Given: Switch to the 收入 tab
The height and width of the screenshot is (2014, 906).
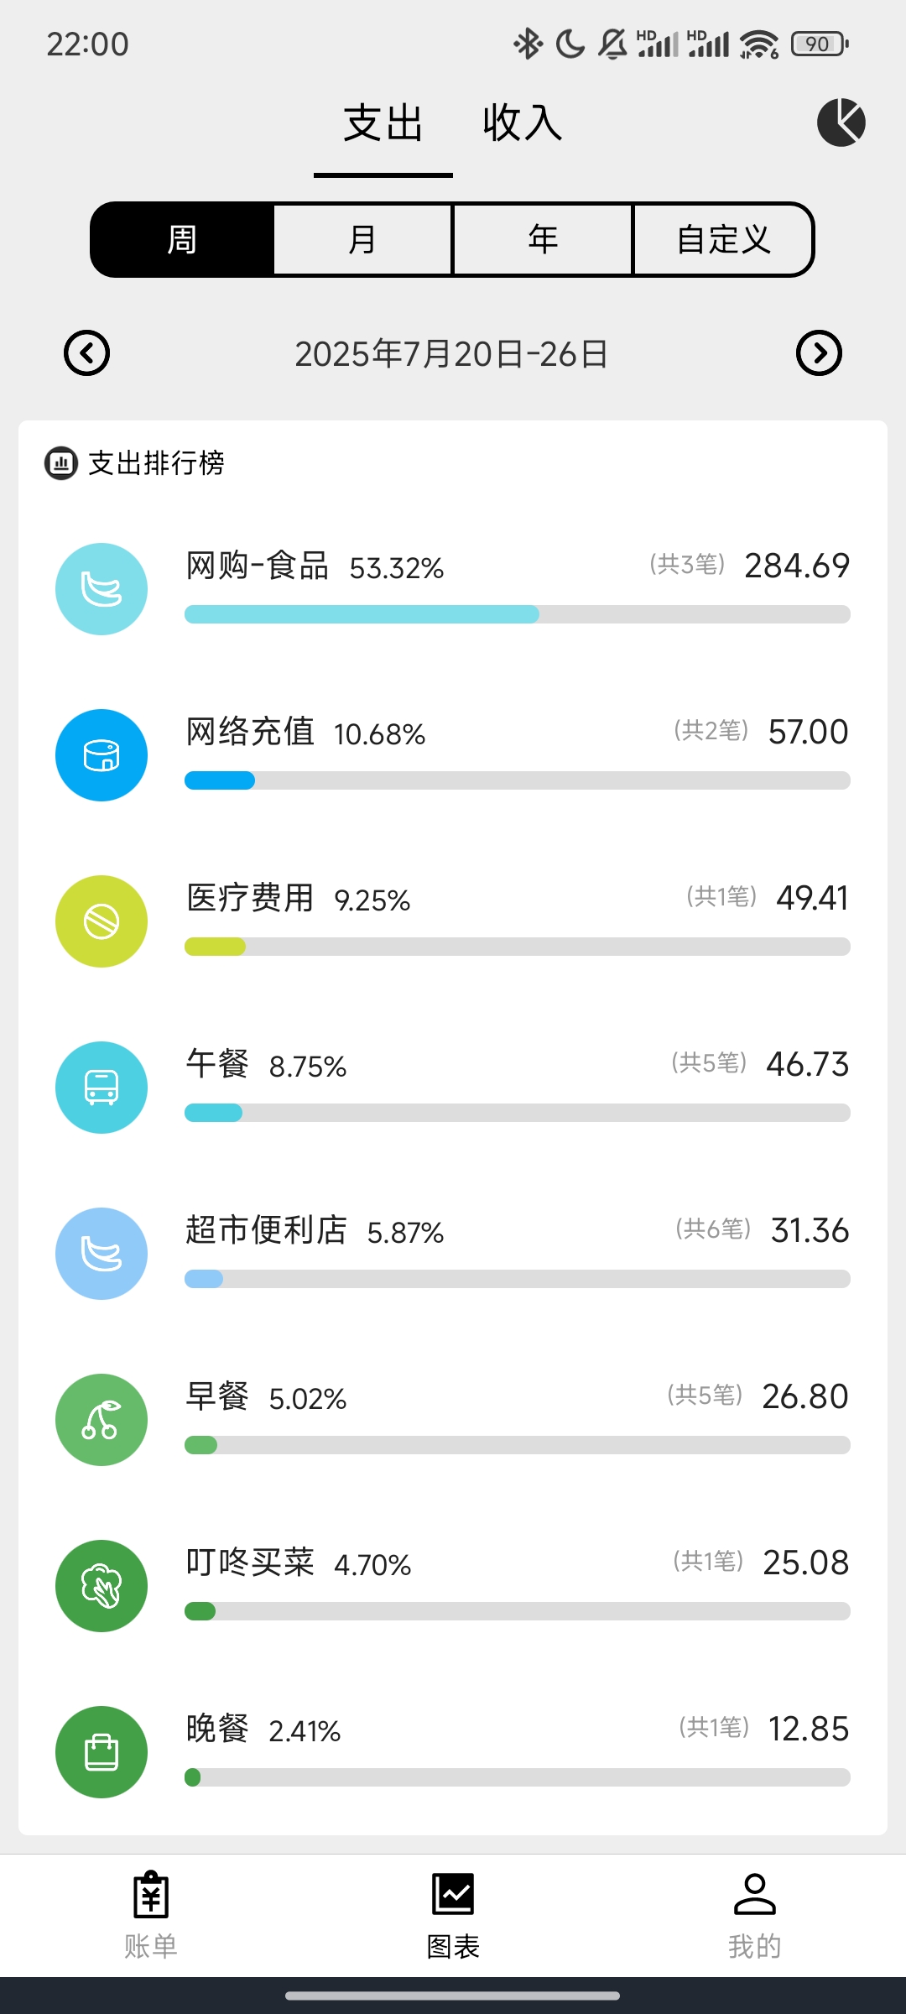Looking at the screenshot, I should (x=522, y=123).
